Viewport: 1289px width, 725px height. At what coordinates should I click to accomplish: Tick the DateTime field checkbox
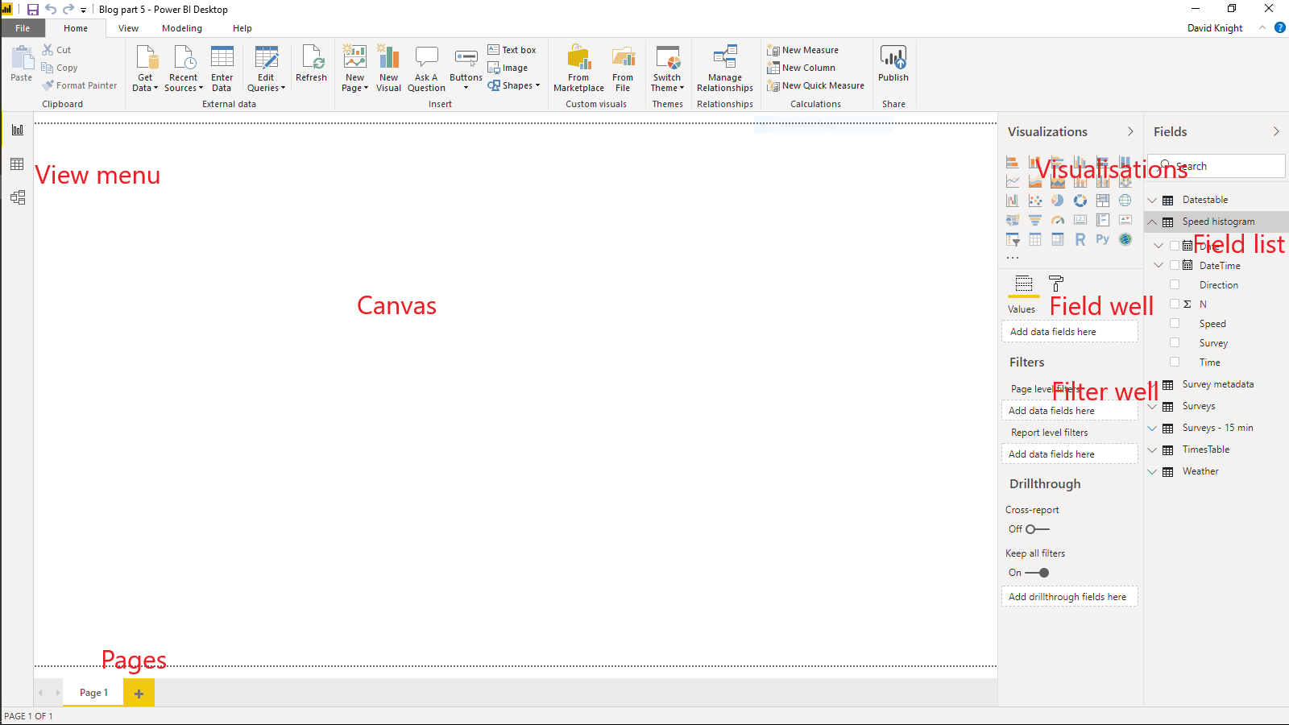pos(1175,265)
